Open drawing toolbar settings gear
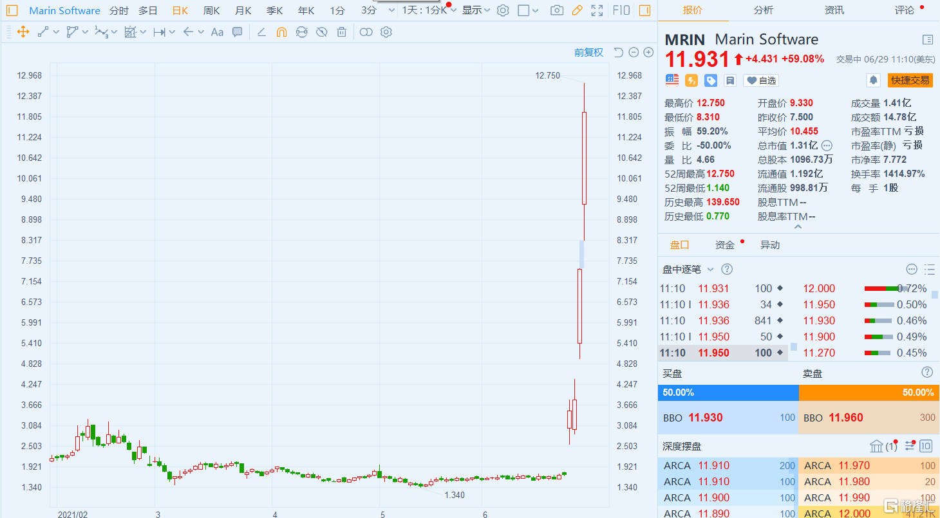Screen dimensions: 940x518 pos(386,32)
